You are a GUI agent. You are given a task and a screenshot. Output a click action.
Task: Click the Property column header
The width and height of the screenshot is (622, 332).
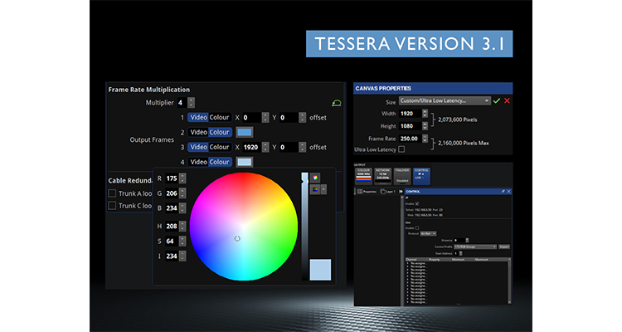coord(435,260)
